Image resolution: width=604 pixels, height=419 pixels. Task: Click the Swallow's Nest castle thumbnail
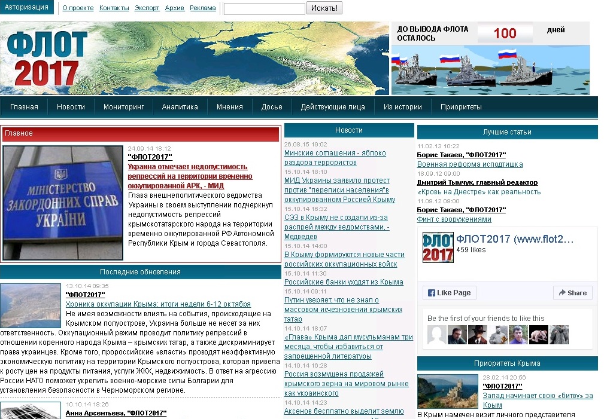point(447,392)
